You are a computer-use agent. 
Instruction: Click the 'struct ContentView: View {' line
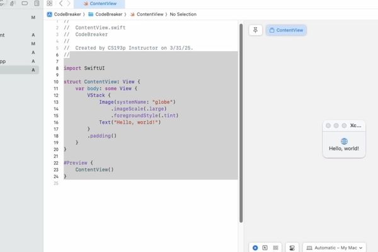(101, 82)
